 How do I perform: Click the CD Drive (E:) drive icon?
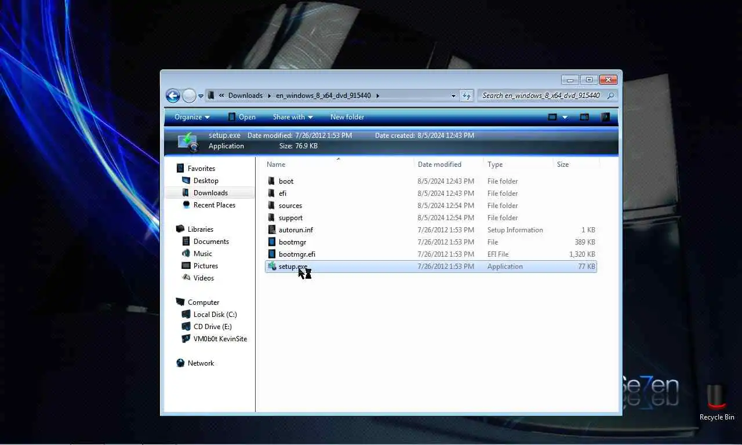pyautogui.click(x=186, y=326)
